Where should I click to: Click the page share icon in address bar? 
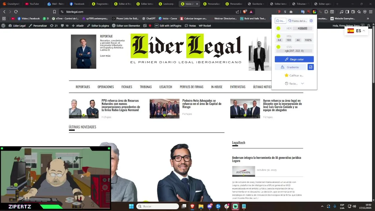tap(238, 12)
